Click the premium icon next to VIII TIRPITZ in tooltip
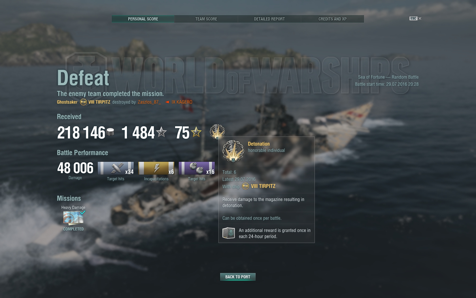The height and width of the screenshot is (298, 476). click(245, 186)
